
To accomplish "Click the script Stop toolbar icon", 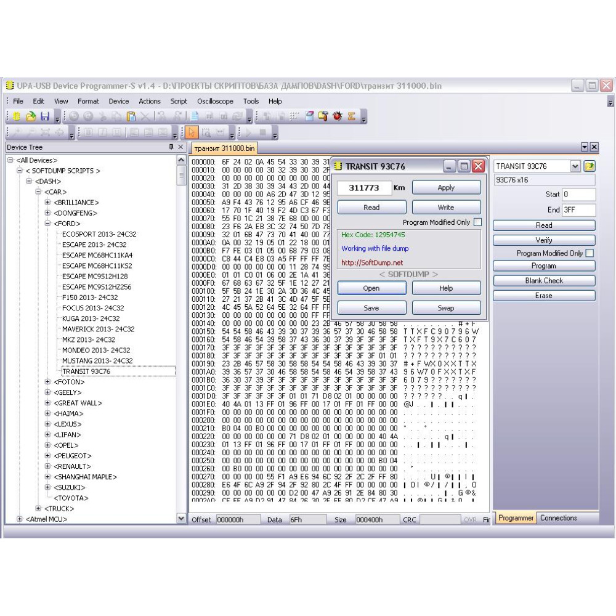I will click(263, 132).
